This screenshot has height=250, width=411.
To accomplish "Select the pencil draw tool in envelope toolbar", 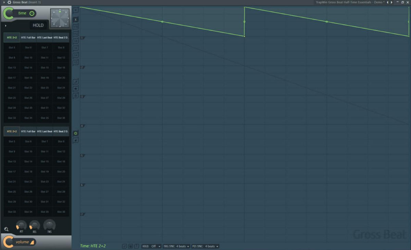I will [76, 82].
